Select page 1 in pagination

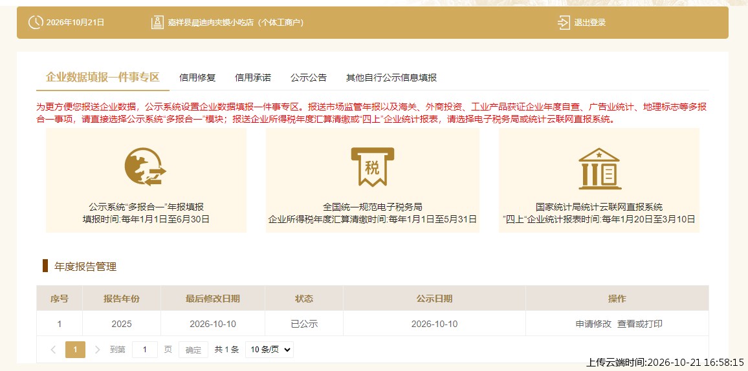click(75, 350)
